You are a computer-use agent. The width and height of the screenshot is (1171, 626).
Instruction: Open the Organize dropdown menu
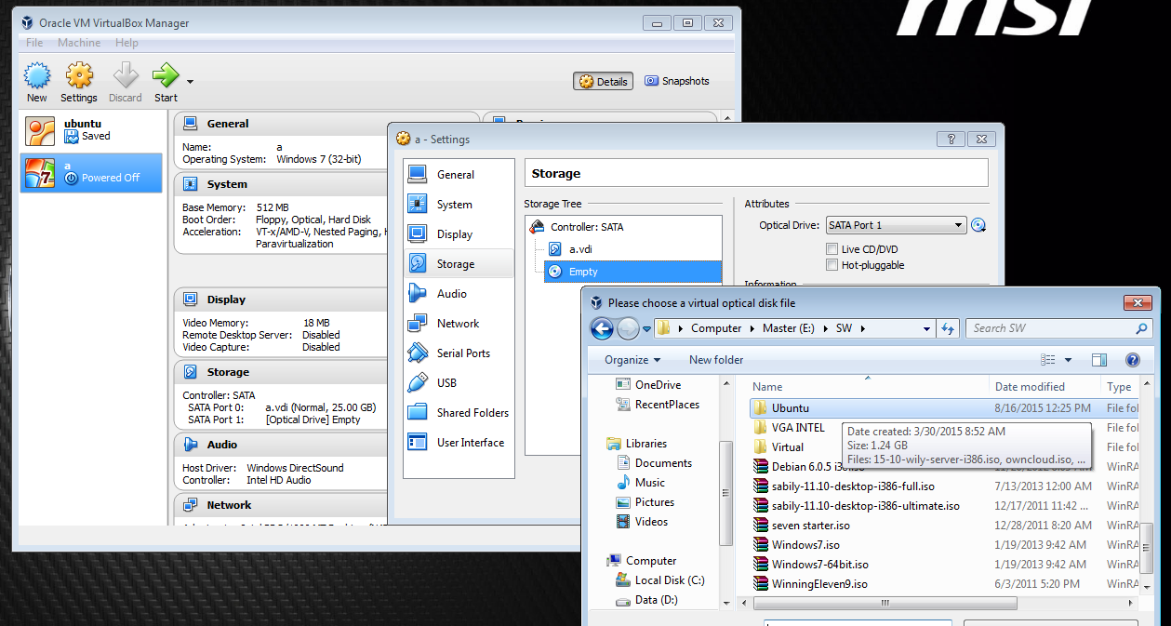point(632,360)
